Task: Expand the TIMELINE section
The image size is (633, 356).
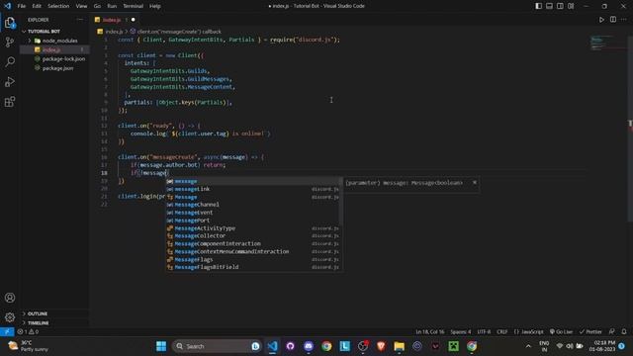Action: pos(39,323)
